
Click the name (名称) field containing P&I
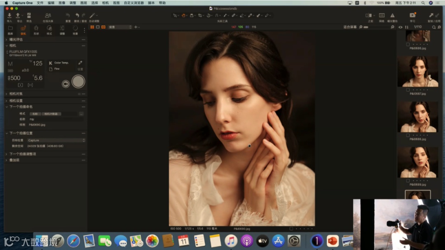[x=56, y=119]
